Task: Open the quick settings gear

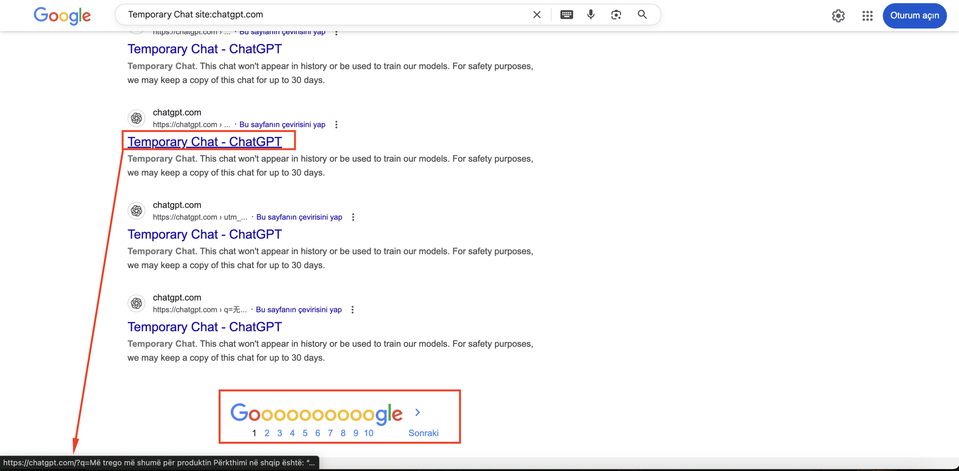Action: point(838,16)
